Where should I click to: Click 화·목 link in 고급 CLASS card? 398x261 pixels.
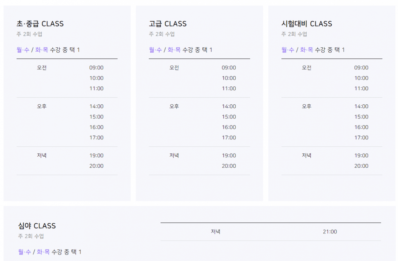click(174, 50)
